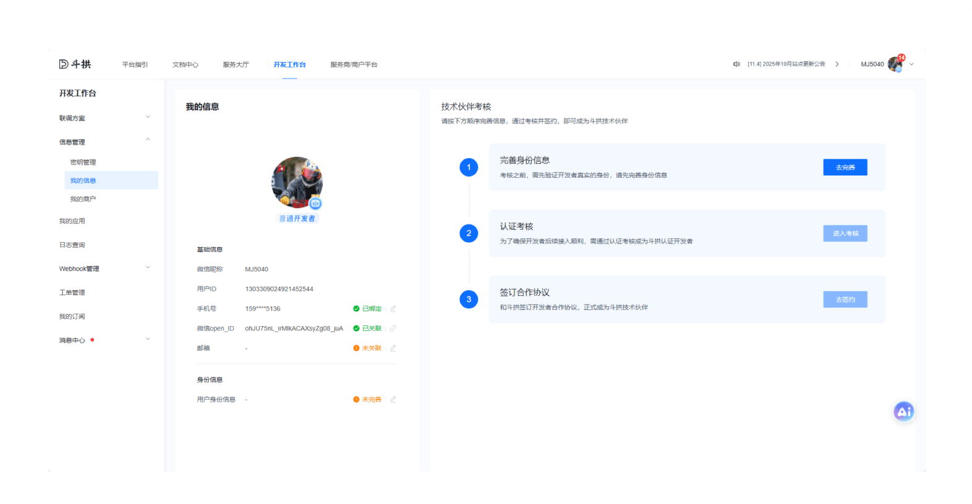
Task: Click the 去完善 button
Action: [845, 167]
